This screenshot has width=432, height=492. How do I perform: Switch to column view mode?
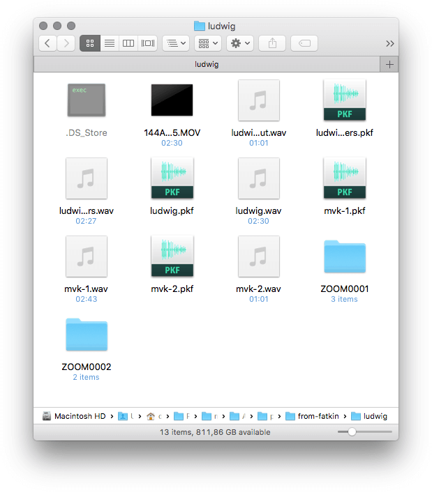click(x=128, y=43)
